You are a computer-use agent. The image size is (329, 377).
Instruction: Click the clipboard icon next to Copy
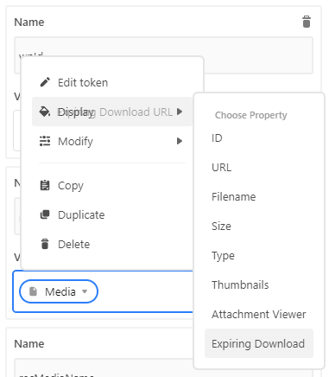(45, 185)
